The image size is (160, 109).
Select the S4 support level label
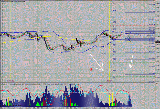pos(114,77)
